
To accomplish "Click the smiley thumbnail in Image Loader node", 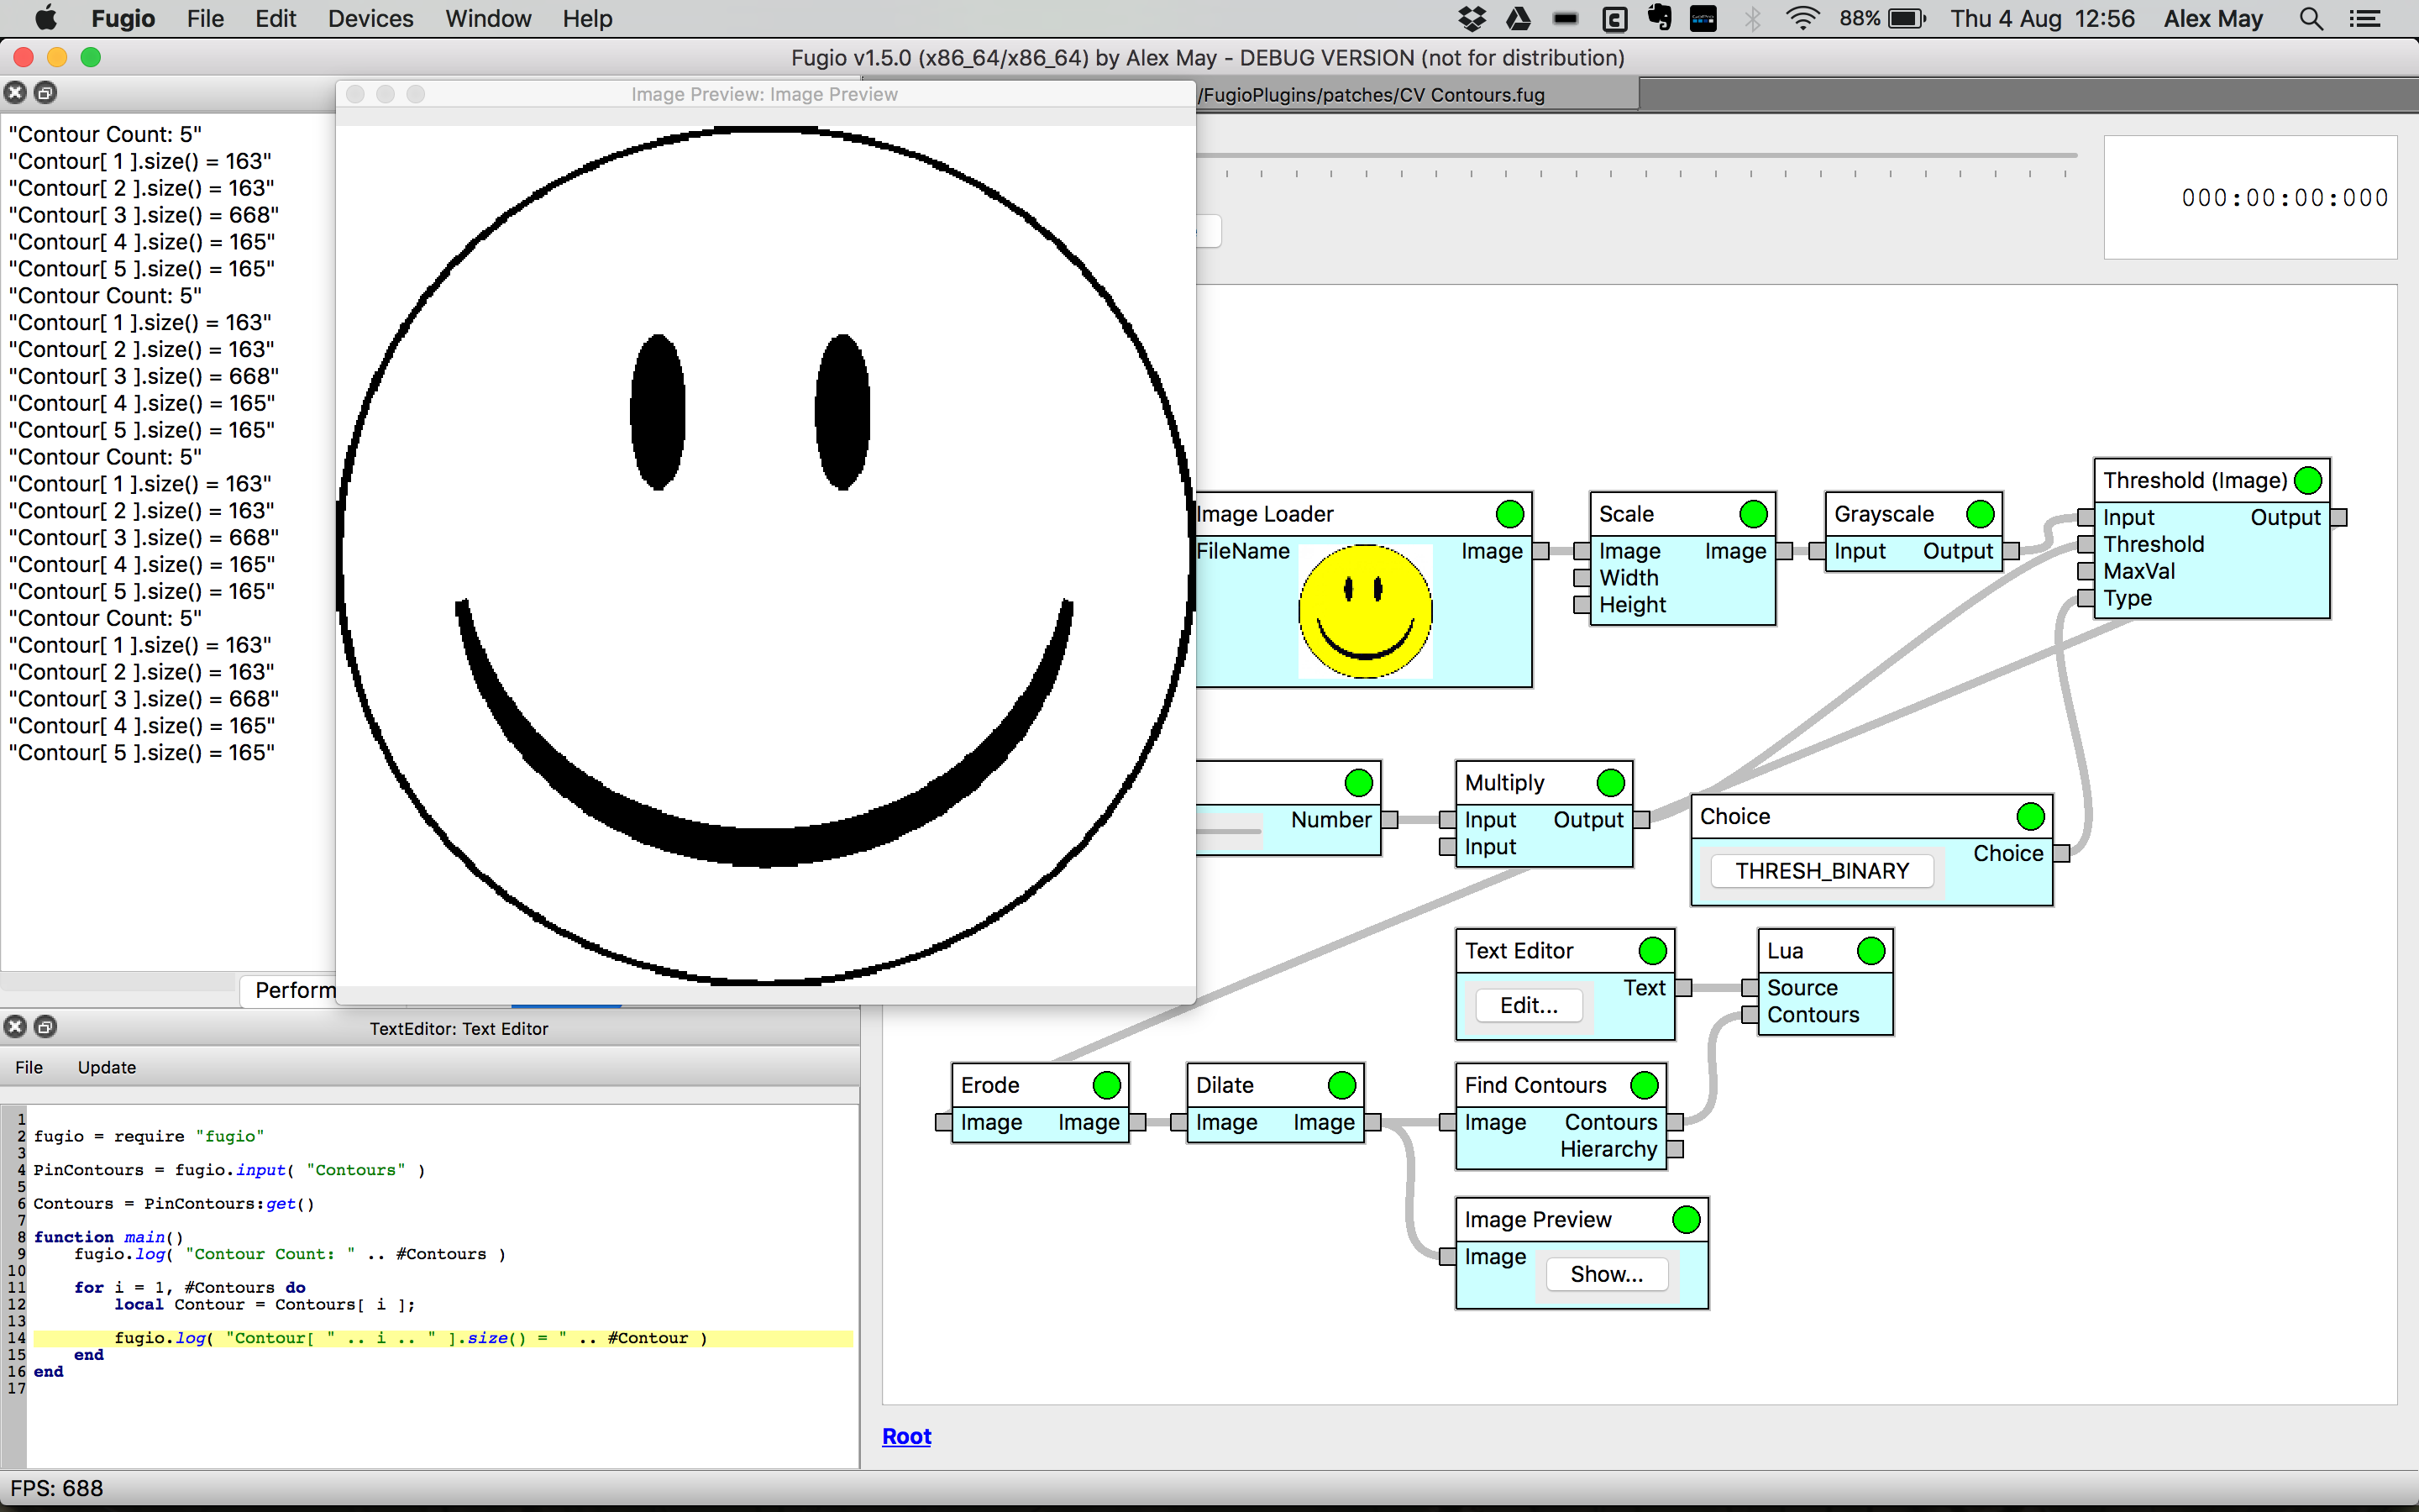I will point(1364,611).
